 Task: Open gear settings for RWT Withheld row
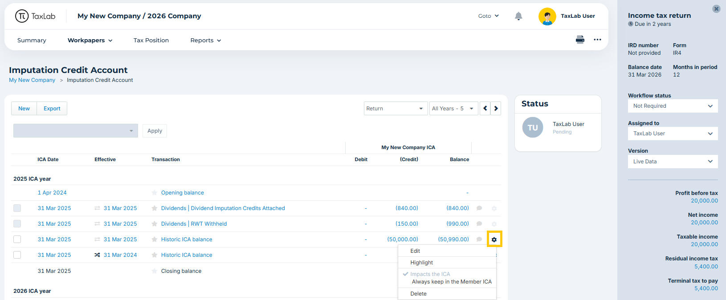494,224
